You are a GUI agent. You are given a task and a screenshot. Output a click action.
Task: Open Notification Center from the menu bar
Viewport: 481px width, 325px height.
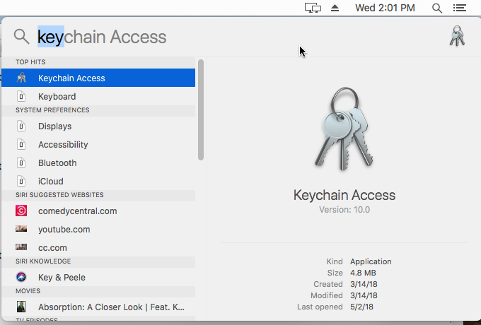click(460, 8)
